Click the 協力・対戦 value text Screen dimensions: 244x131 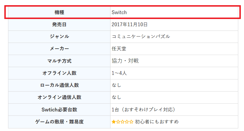coord(125,61)
